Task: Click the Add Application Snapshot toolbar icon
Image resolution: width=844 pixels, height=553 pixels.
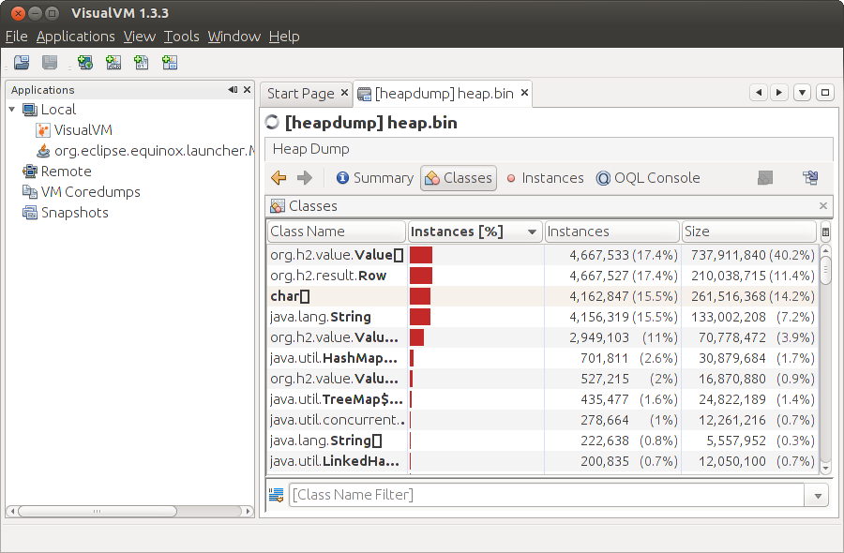Action: click(x=170, y=63)
